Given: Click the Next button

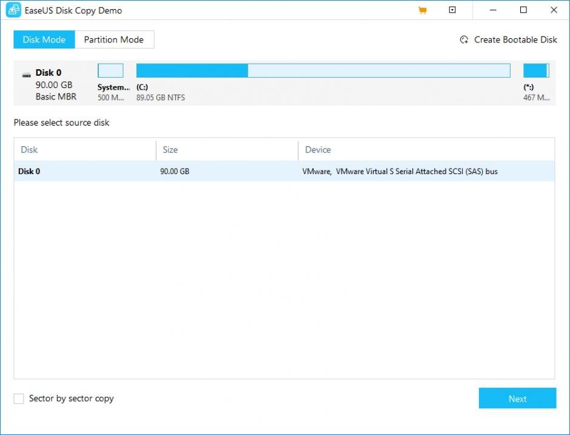Looking at the screenshot, I should (517, 398).
